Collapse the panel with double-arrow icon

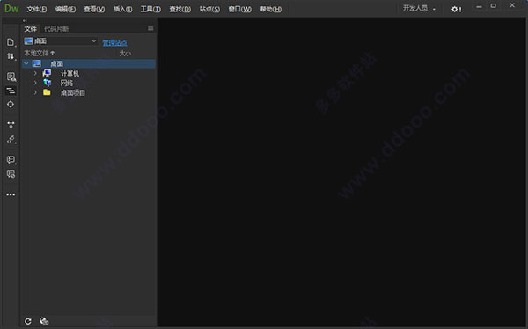[x=25, y=20]
